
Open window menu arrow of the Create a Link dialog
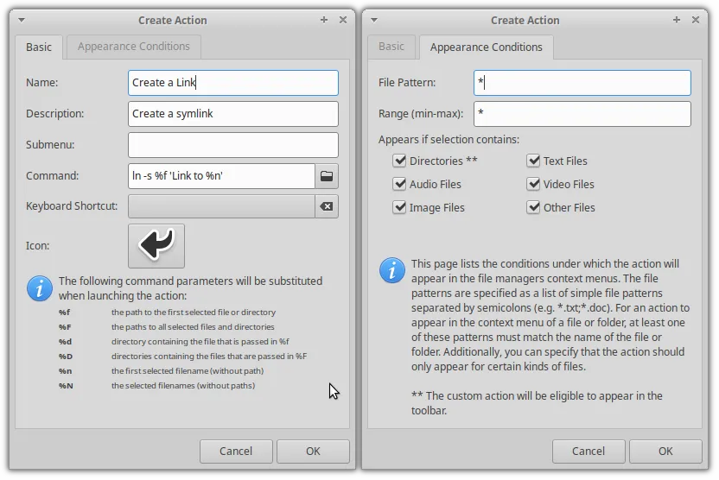[22, 20]
